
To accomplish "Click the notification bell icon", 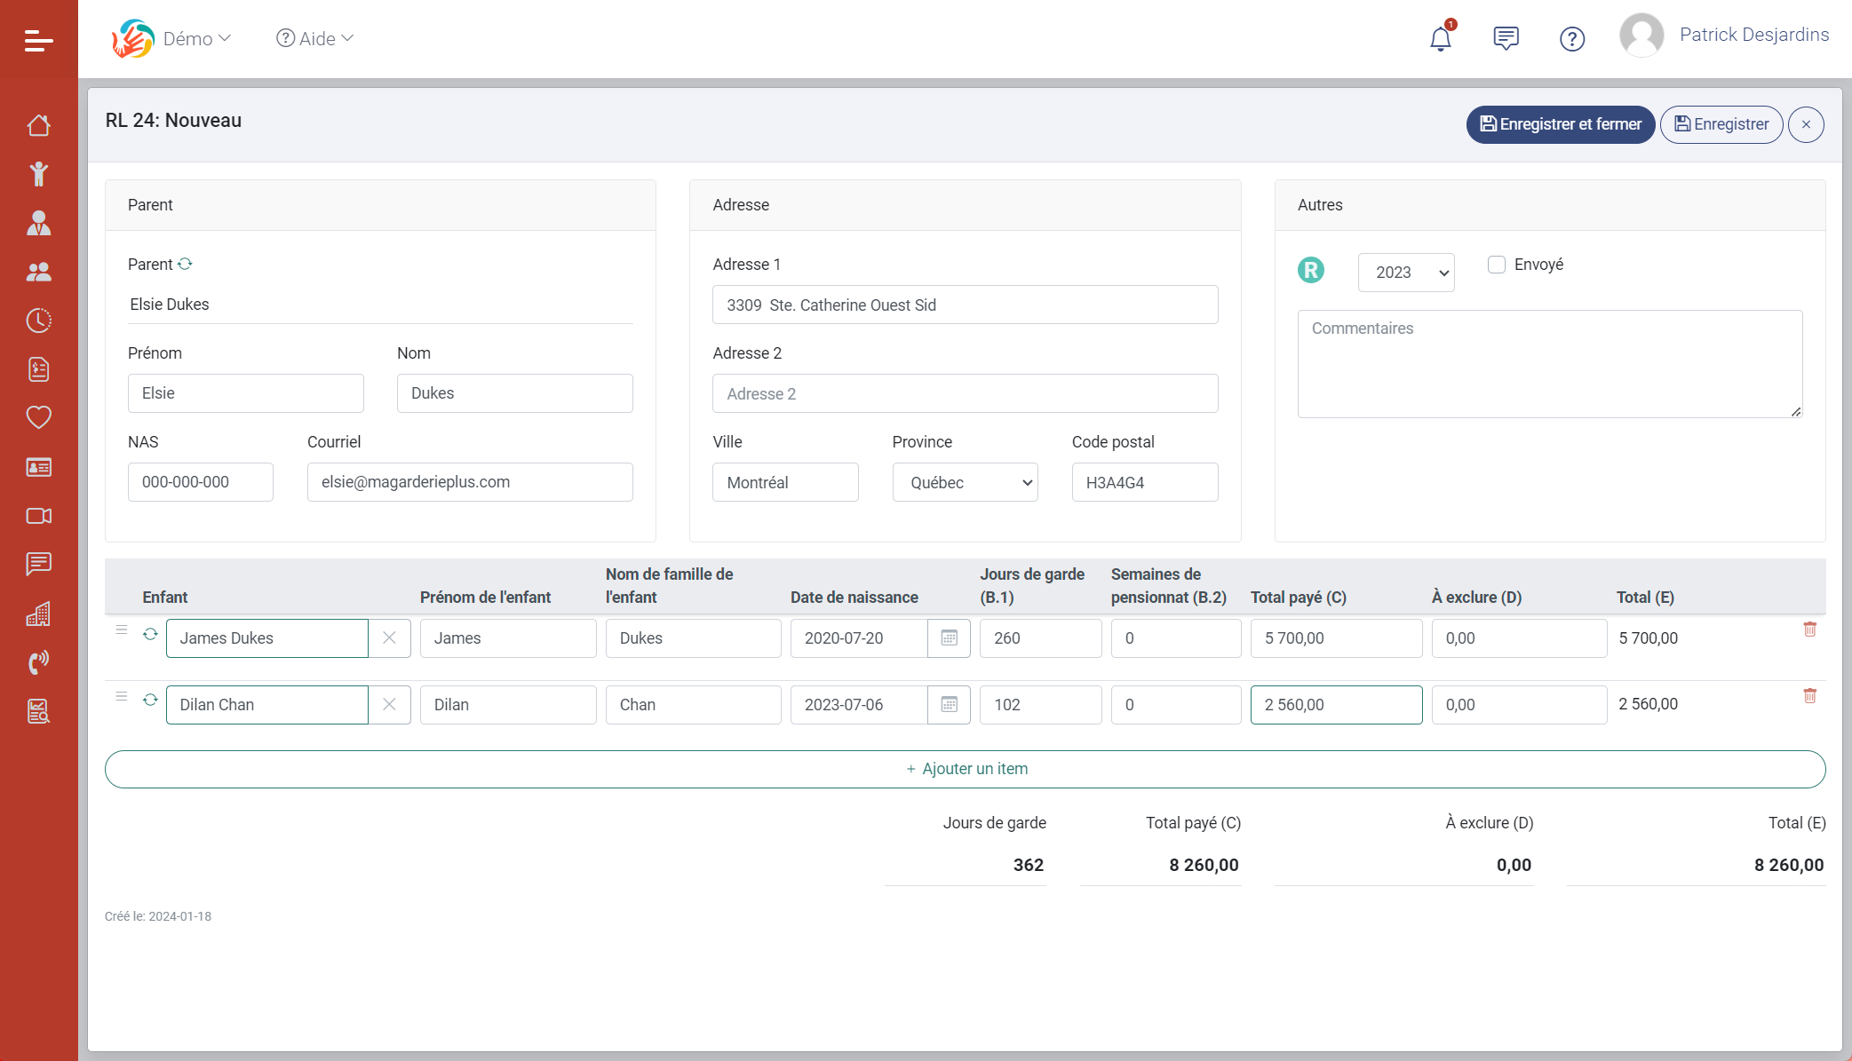I will point(1440,39).
